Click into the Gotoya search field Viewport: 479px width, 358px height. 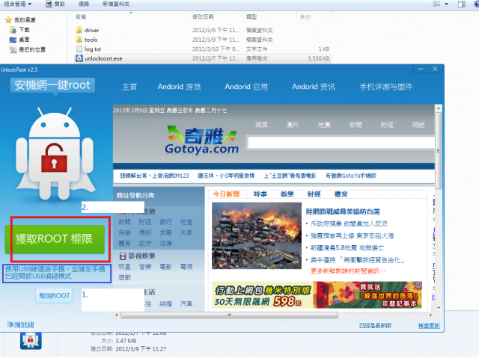click(341, 143)
